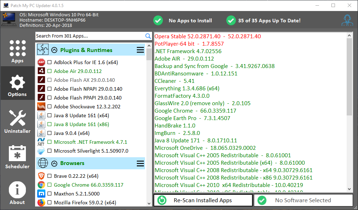Select the GlassWire 2.0 (remove only) entry

click(202, 103)
